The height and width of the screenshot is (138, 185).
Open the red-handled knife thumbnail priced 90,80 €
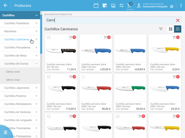pyautogui.click(x=96, y=88)
